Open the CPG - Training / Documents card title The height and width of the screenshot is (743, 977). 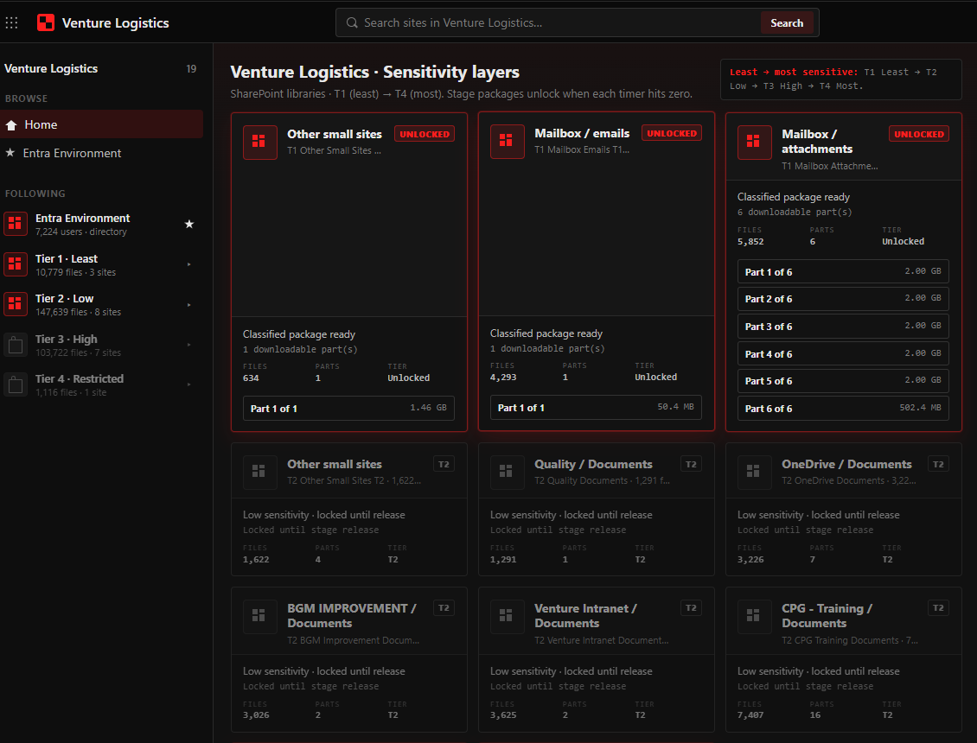[x=827, y=616]
